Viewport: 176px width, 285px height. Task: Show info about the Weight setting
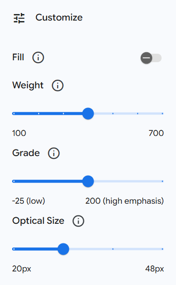coord(58,85)
